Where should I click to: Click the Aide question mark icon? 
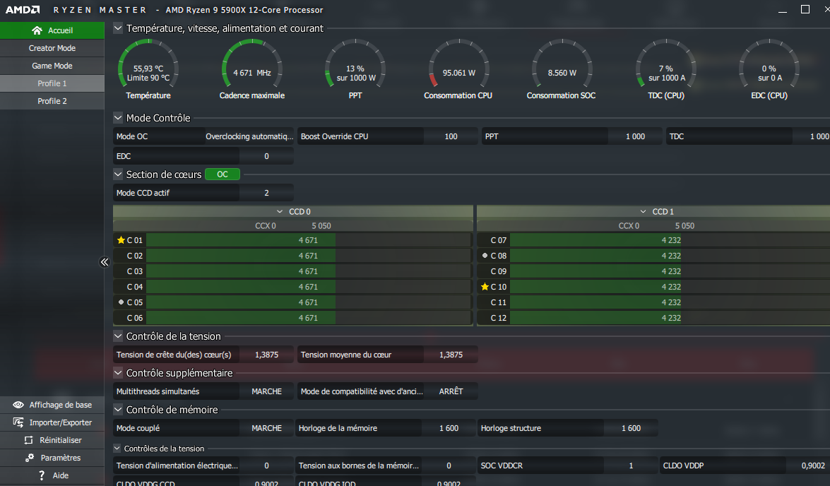[x=42, y=475]
